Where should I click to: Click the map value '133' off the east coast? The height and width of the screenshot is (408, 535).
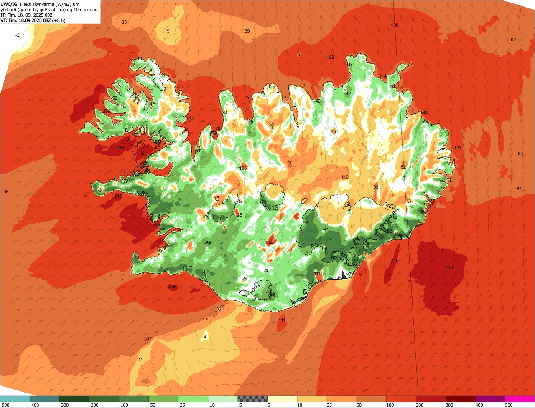pos(458,148)
